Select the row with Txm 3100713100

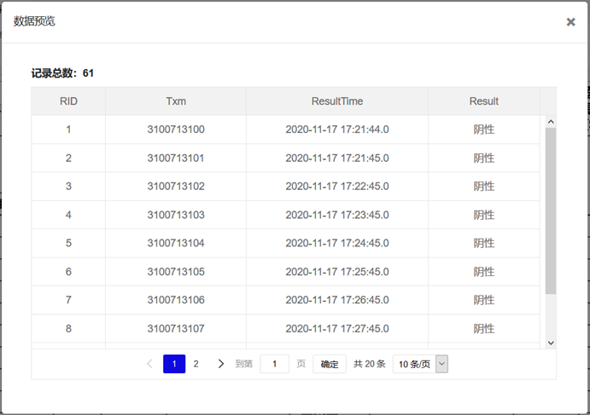tap(285, 130)
